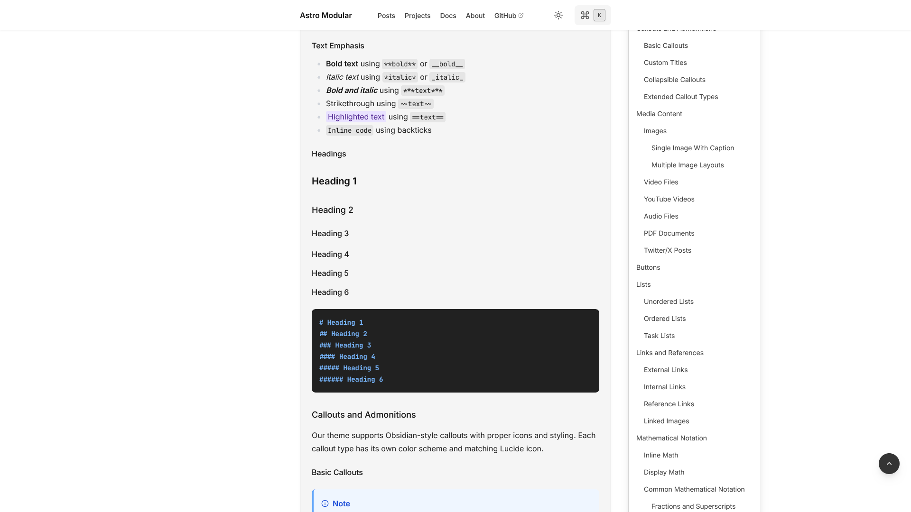The width and height of the screenshot is (911, 512).
Task: Open Single Image With Caption entry
Action: click(693, 148)
